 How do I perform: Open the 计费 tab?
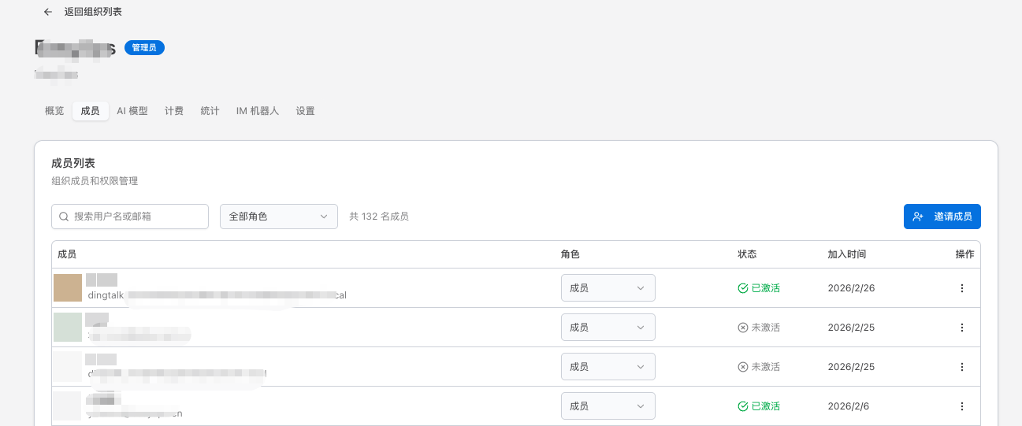(174, 111)
